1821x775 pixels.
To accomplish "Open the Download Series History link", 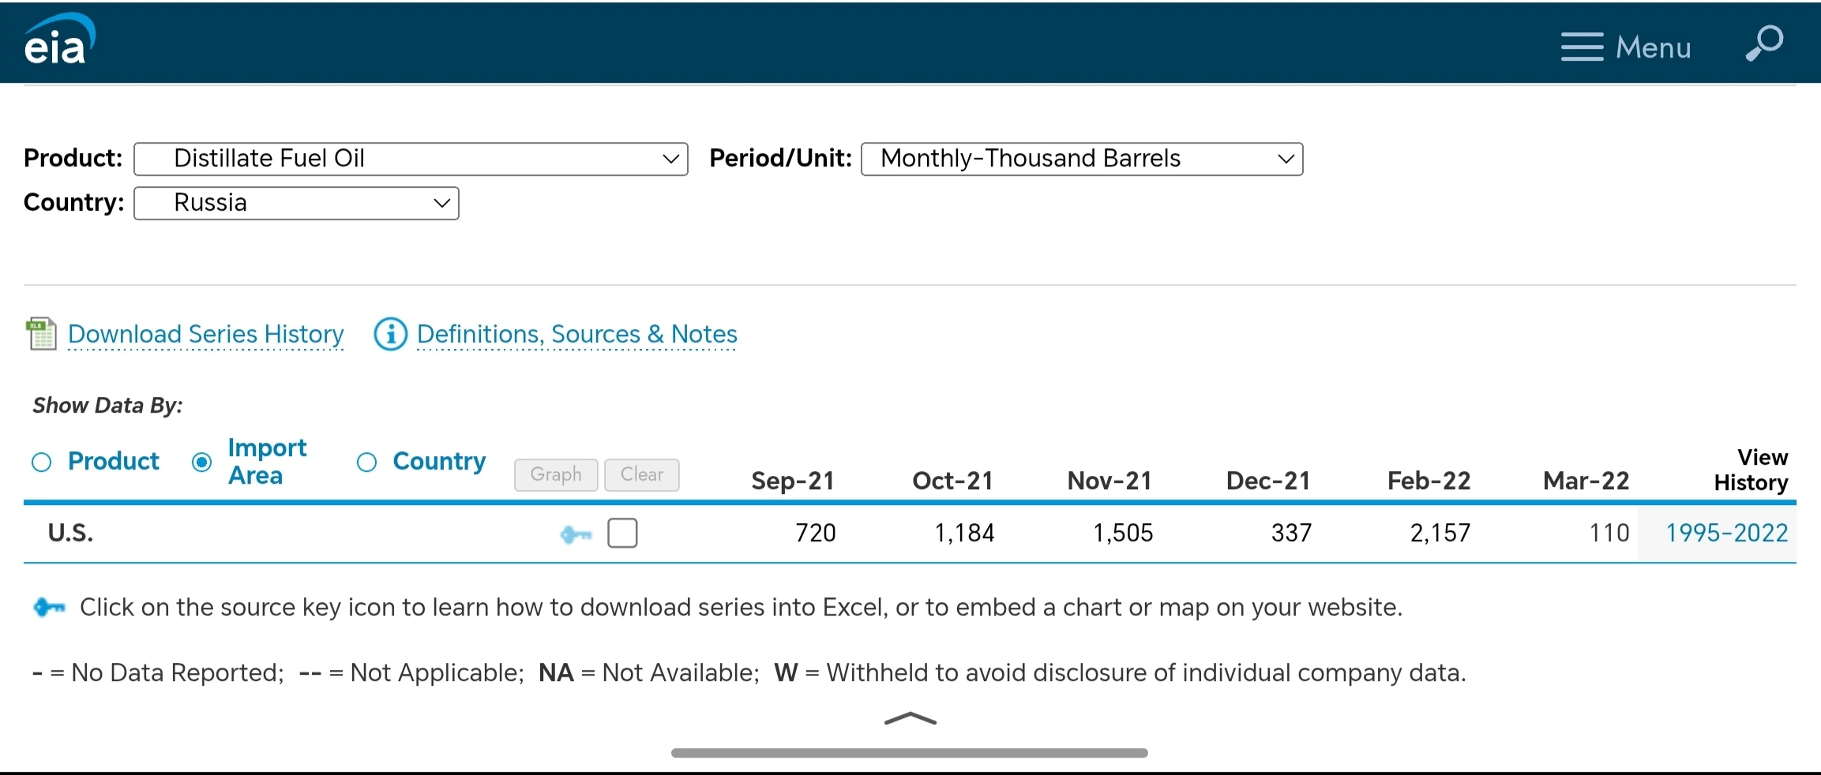I will (x=206, y=335).
